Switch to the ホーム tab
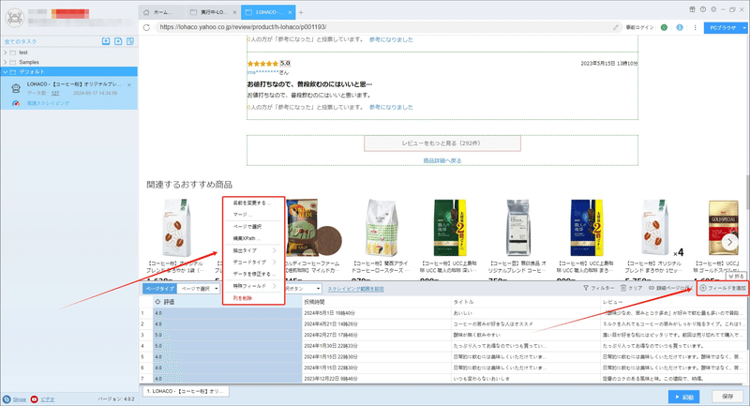 coord(163,12)
